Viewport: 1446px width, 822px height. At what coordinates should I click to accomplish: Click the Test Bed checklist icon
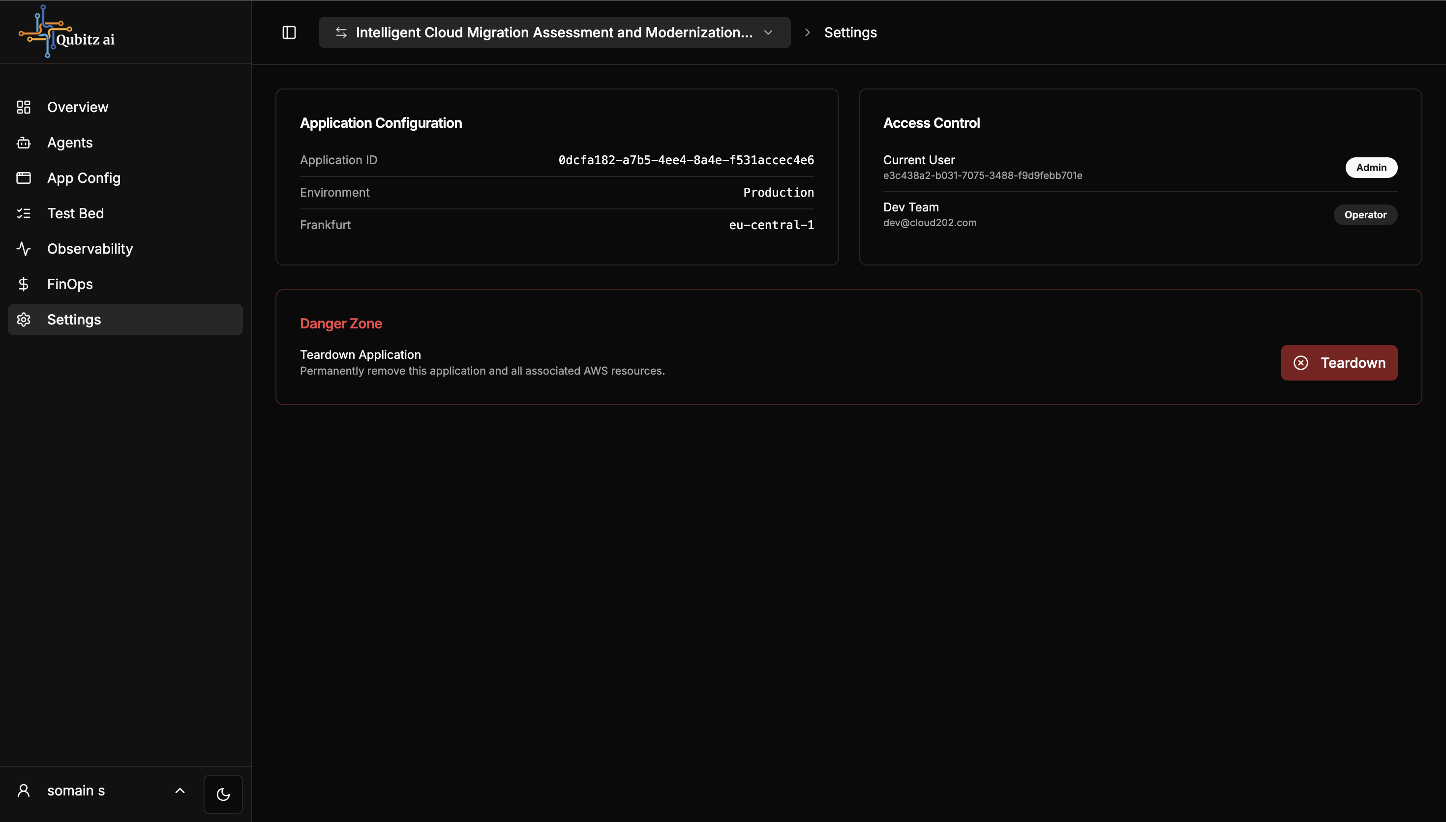[x=24, y=213]
